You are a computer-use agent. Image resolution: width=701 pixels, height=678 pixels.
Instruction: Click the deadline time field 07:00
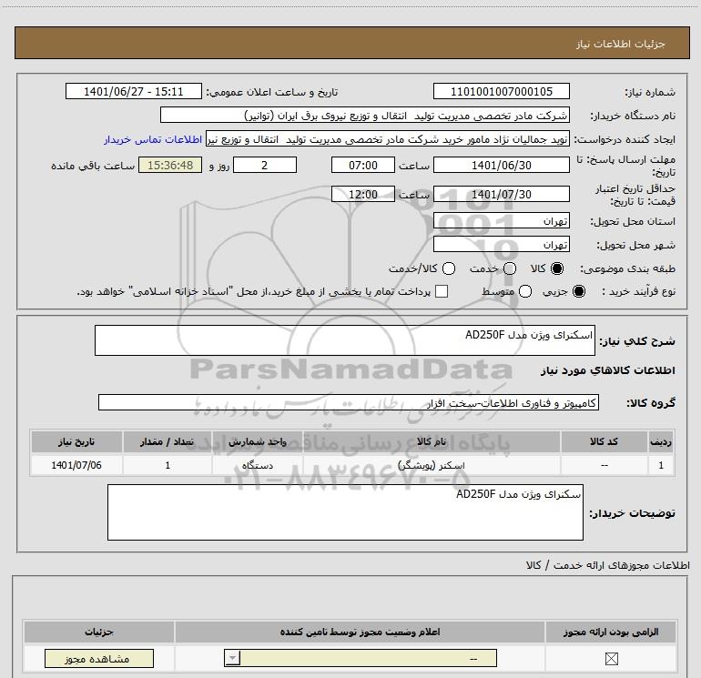pos(363,165)
